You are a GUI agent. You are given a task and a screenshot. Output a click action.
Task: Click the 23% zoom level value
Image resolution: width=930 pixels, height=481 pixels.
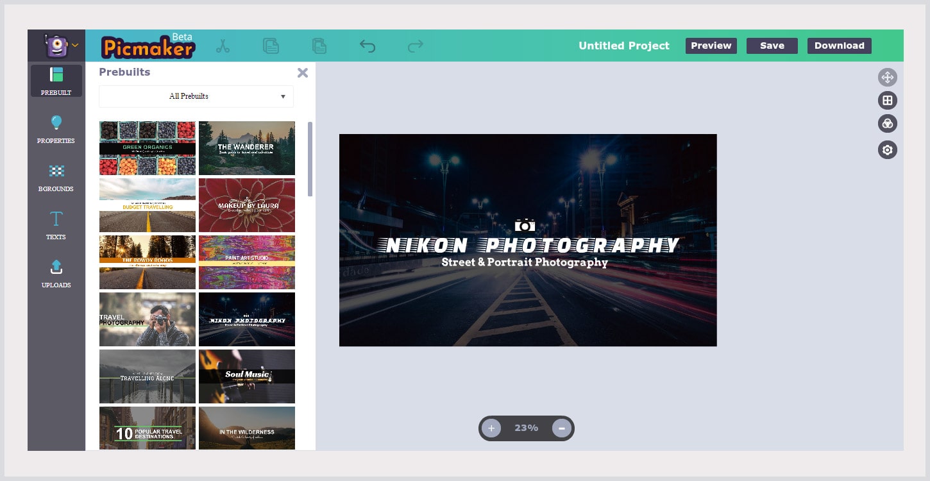527,428
